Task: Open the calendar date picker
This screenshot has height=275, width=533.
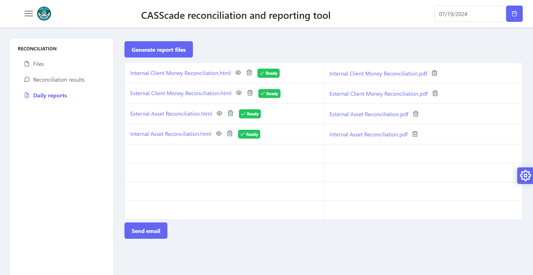Action: [514, 14]
